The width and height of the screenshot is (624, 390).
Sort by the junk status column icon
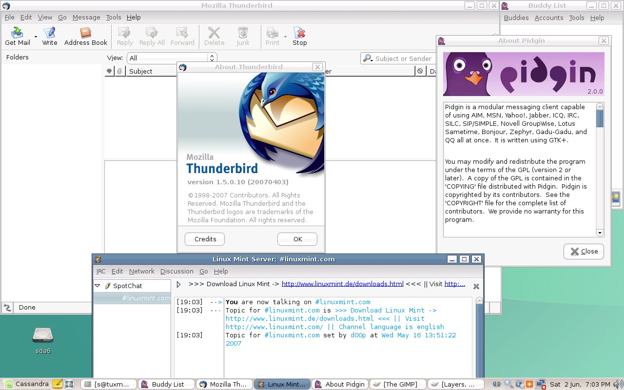point(420,71)
